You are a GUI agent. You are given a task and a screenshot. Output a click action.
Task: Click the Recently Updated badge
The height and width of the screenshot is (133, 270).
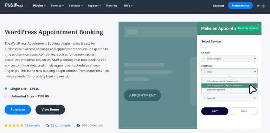pos(249,28)
